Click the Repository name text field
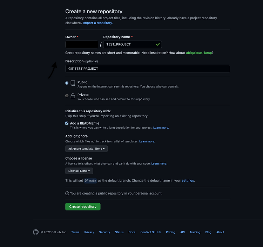Screen dimensions: 263x247 pos(133,44)
